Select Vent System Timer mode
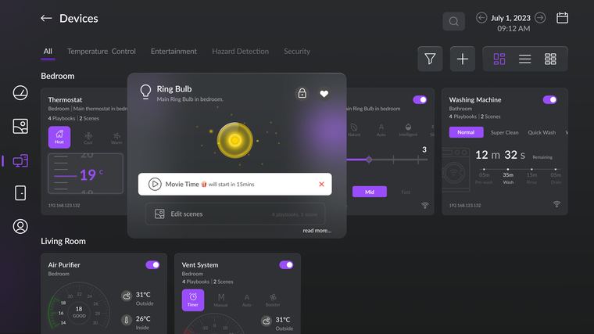This screenshot has height=334, width=594. click(193, 300)
